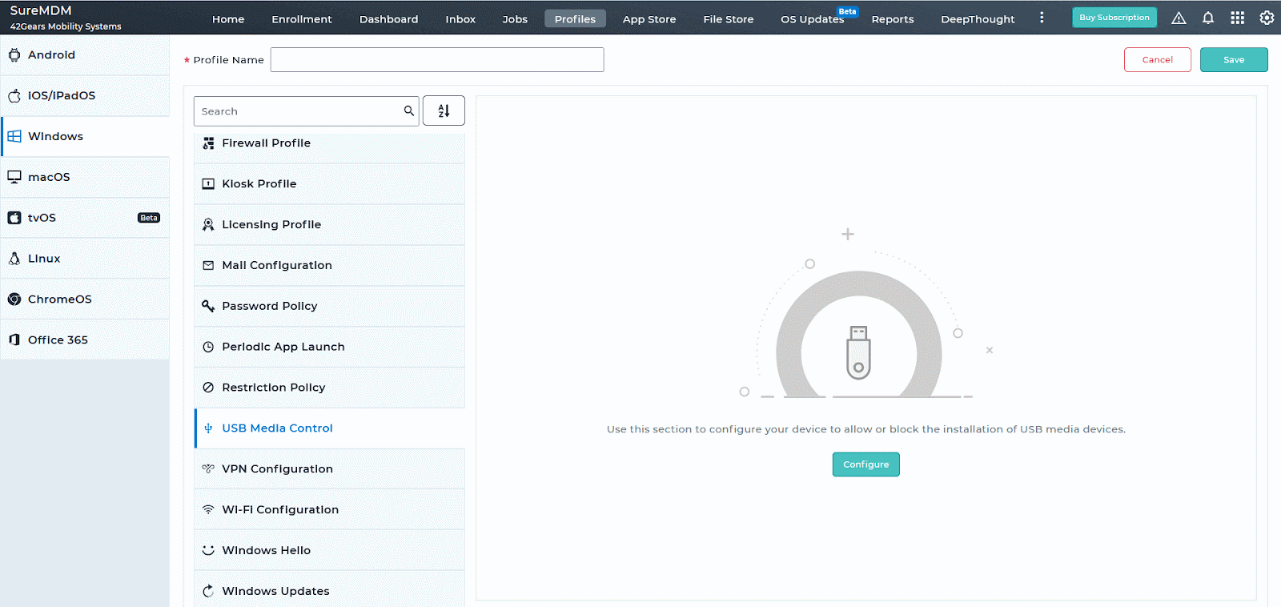Click the SureMDM logo text
The height and width of the screenshot is (607, 1281).
(41, 10)
